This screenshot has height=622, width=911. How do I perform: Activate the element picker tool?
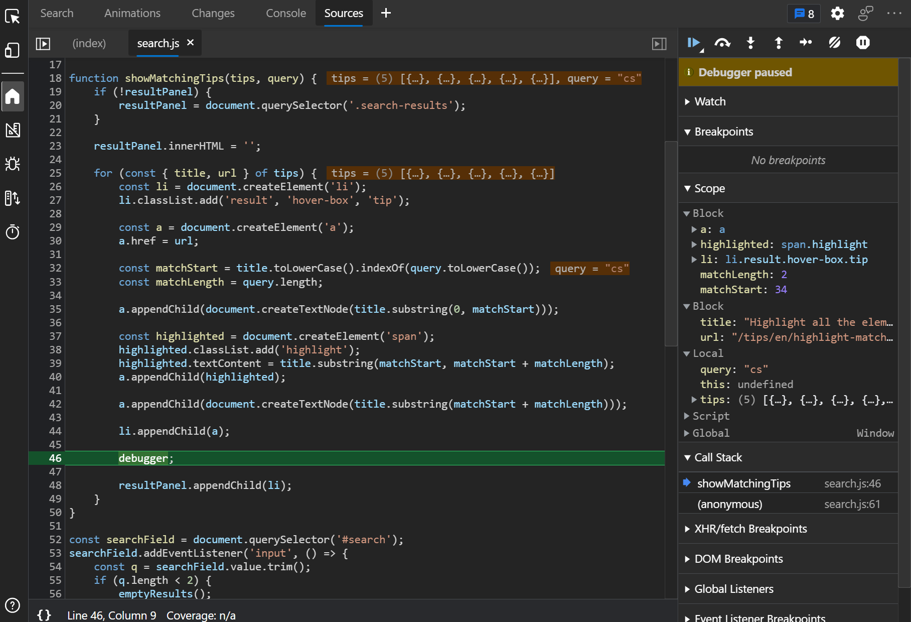[x=13, y=16]
